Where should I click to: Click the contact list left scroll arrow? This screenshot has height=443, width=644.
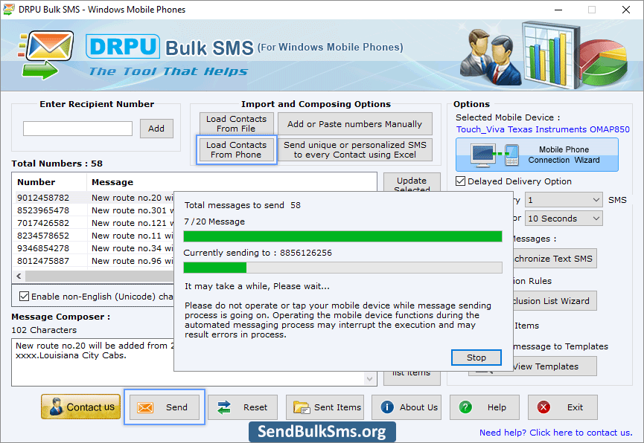pyautogui.click(x=19, y=276)
